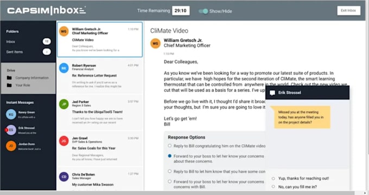Click the horizontal scrollbar right arrow

click(x=365, y=193)
